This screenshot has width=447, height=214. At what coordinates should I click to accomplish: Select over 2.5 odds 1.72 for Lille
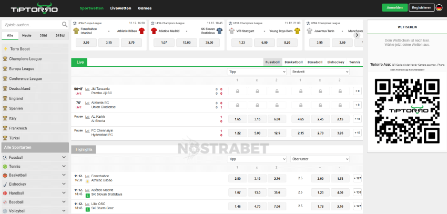coord(320,206)
